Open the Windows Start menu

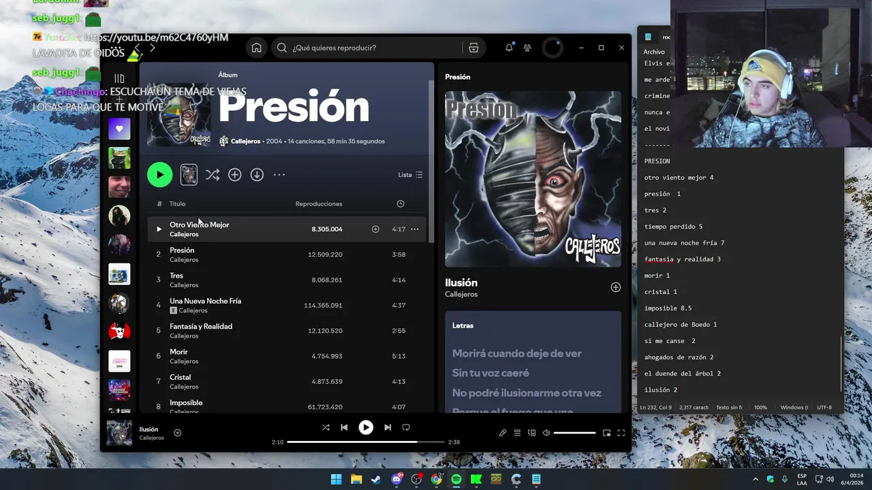pyautogui.click(x=336, y=479)
